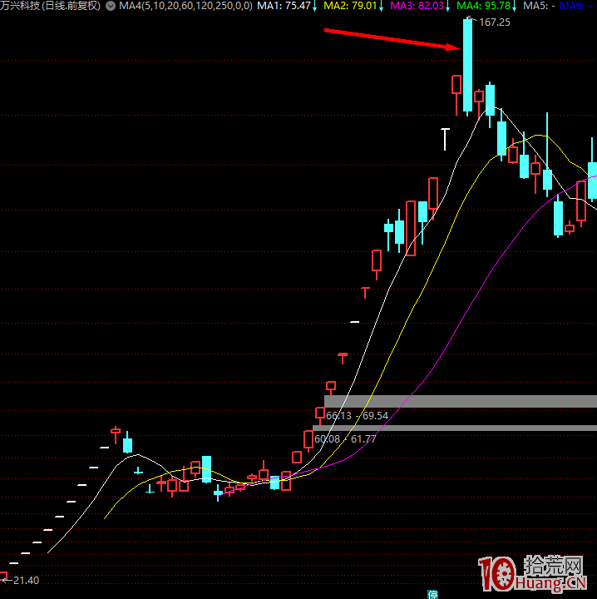This screenshot has height=599, width=597.
Task: Click the down arrow after MA3 value
Action: pos(447,7)
